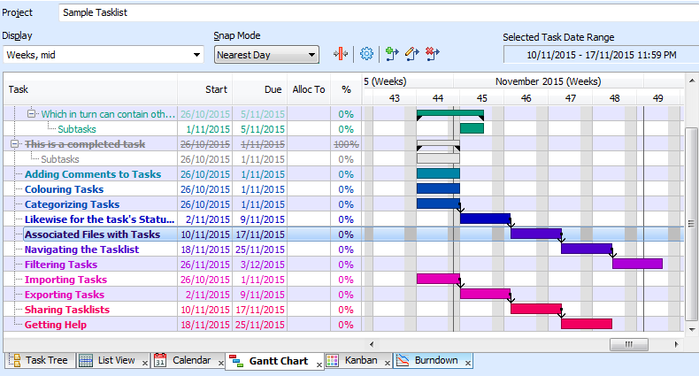Close the Burndown tab
Viewport: 699px width, 376px height.
[x=468, y=363]
